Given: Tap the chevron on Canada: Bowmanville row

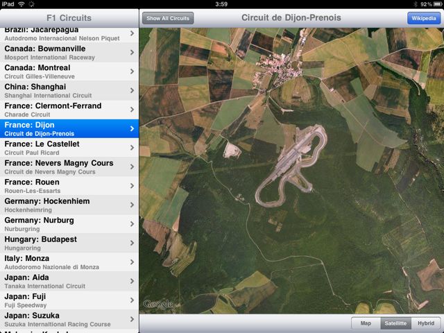Looking at the screenshot, I should pyautogui.click(x=132, y=53).
